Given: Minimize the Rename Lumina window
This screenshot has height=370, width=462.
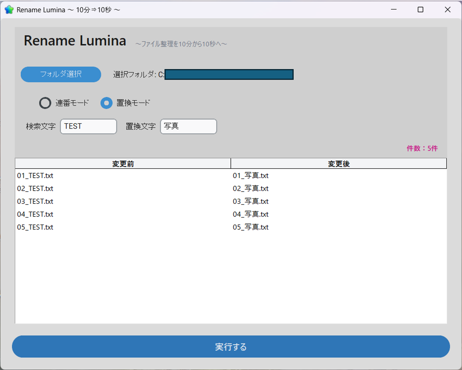Looking at the screenshot, I should pyautogui.click(x=393, y=10).
